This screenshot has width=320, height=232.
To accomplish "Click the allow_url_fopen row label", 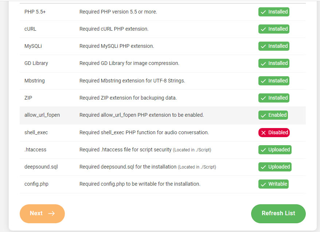I will click(x=42, y=115).
